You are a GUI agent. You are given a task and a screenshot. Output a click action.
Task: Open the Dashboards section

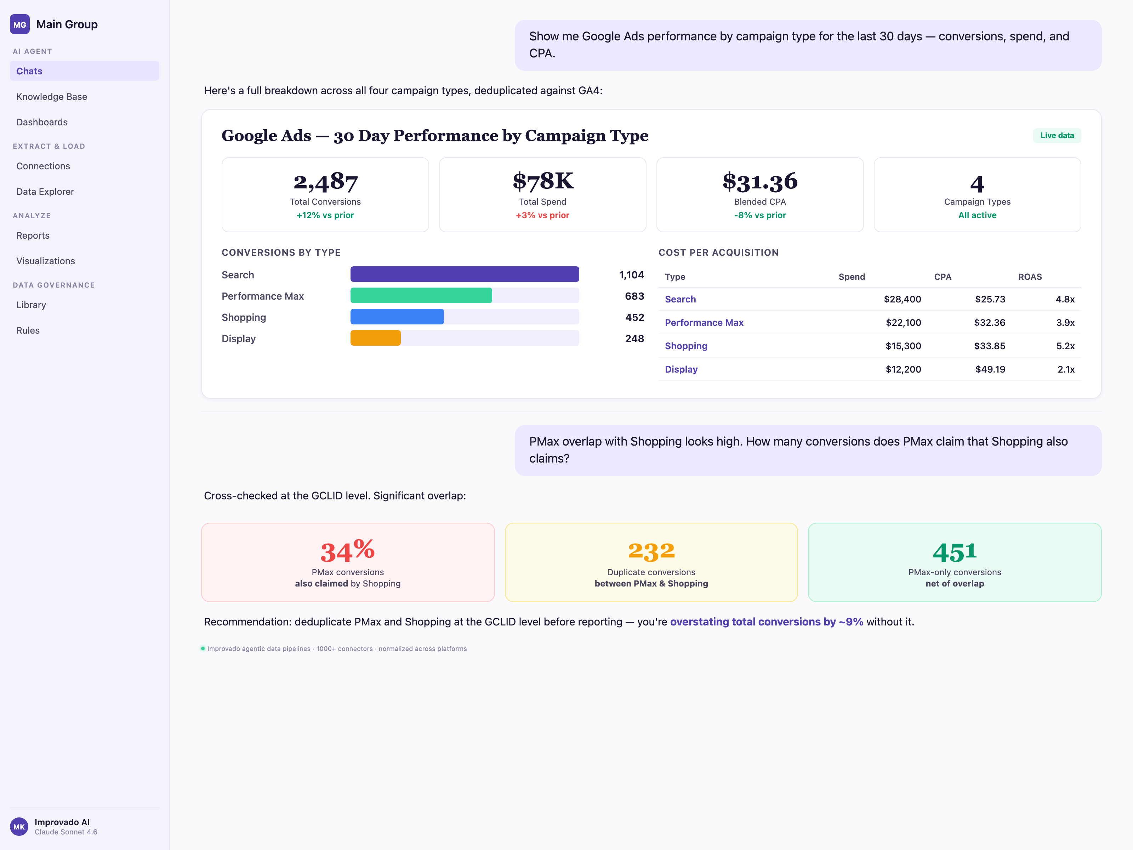[41, 122]
